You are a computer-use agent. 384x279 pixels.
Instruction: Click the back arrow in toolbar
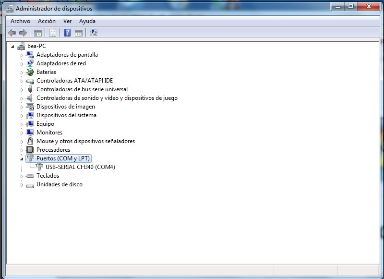(12, 33)
